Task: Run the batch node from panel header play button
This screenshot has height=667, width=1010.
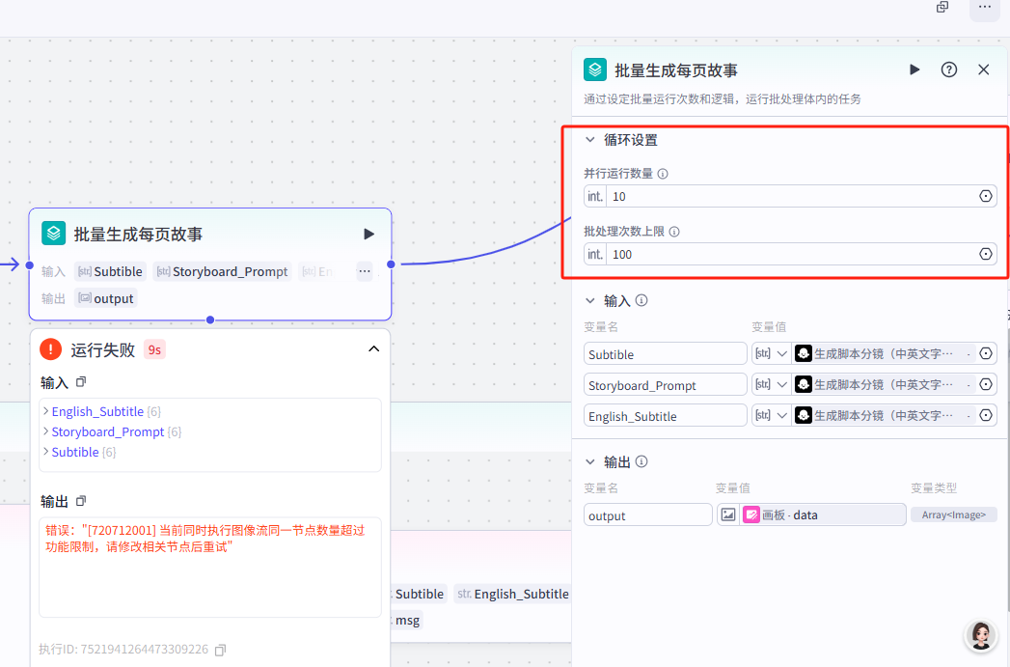Action: coord(914,69)
